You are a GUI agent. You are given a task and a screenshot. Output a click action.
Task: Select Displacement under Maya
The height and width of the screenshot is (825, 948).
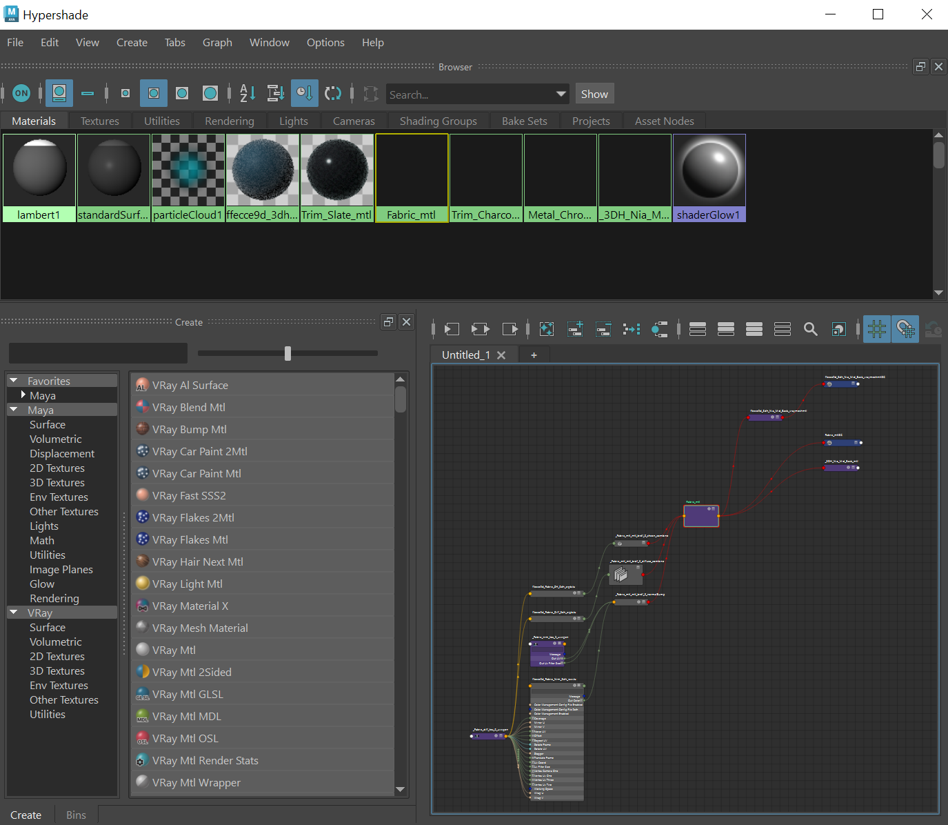click(x=62, y=453)
